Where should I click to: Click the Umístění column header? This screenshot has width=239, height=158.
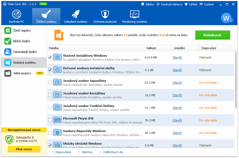click(x=185, y=48)
